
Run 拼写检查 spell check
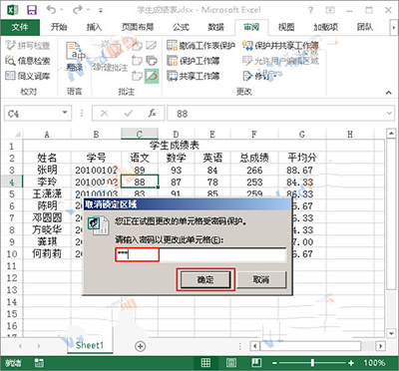[28, 45]
